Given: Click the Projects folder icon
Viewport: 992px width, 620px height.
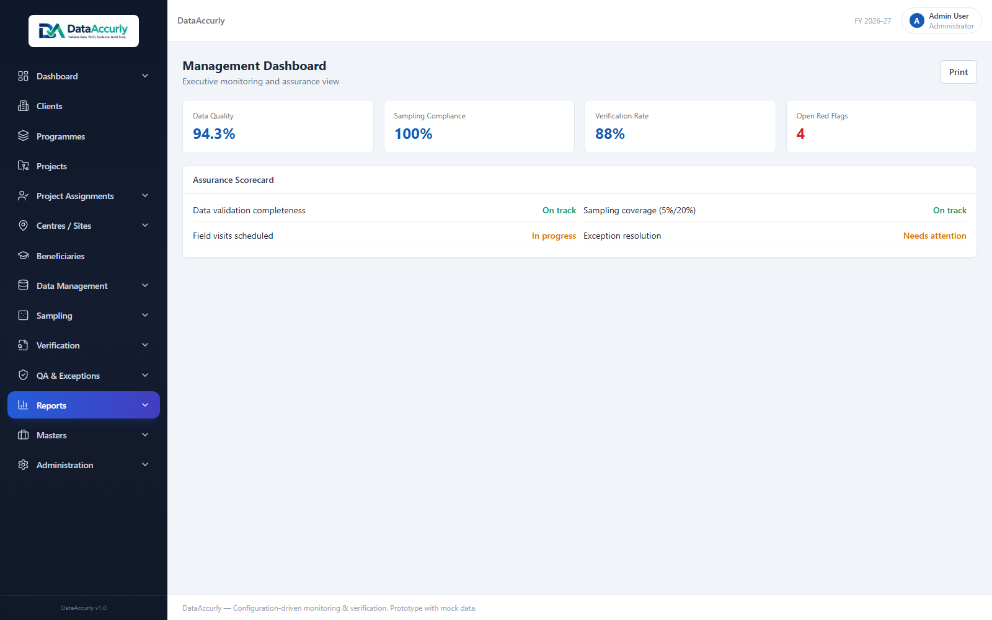Looking at the screenshot, I should coord(23,166).
